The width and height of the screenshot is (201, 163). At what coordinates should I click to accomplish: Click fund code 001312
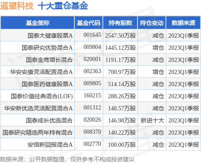coord(92,107)
